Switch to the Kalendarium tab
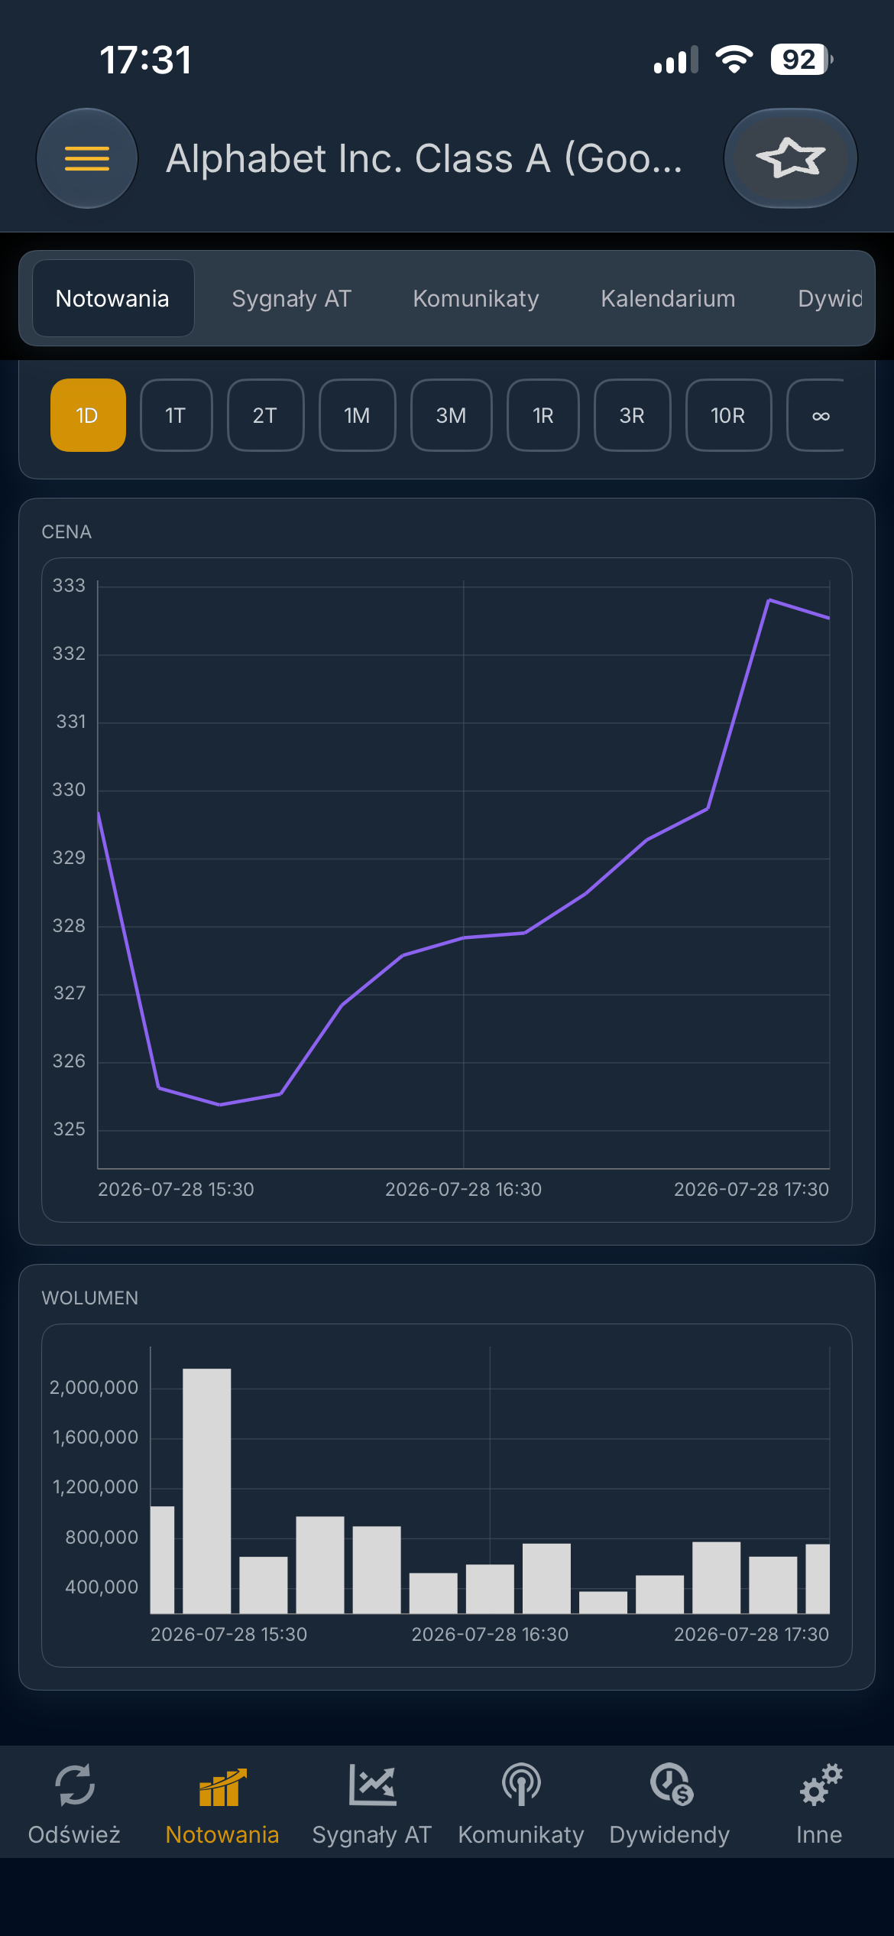Viewport: 894px width, 1936px height. point(668,298)
